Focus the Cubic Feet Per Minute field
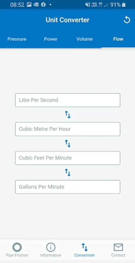 click(67, 158)
